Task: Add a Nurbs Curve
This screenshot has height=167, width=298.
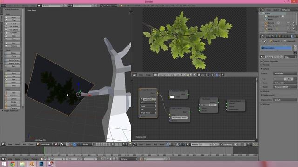Action: pyautogui.click(x=13, y=60)
